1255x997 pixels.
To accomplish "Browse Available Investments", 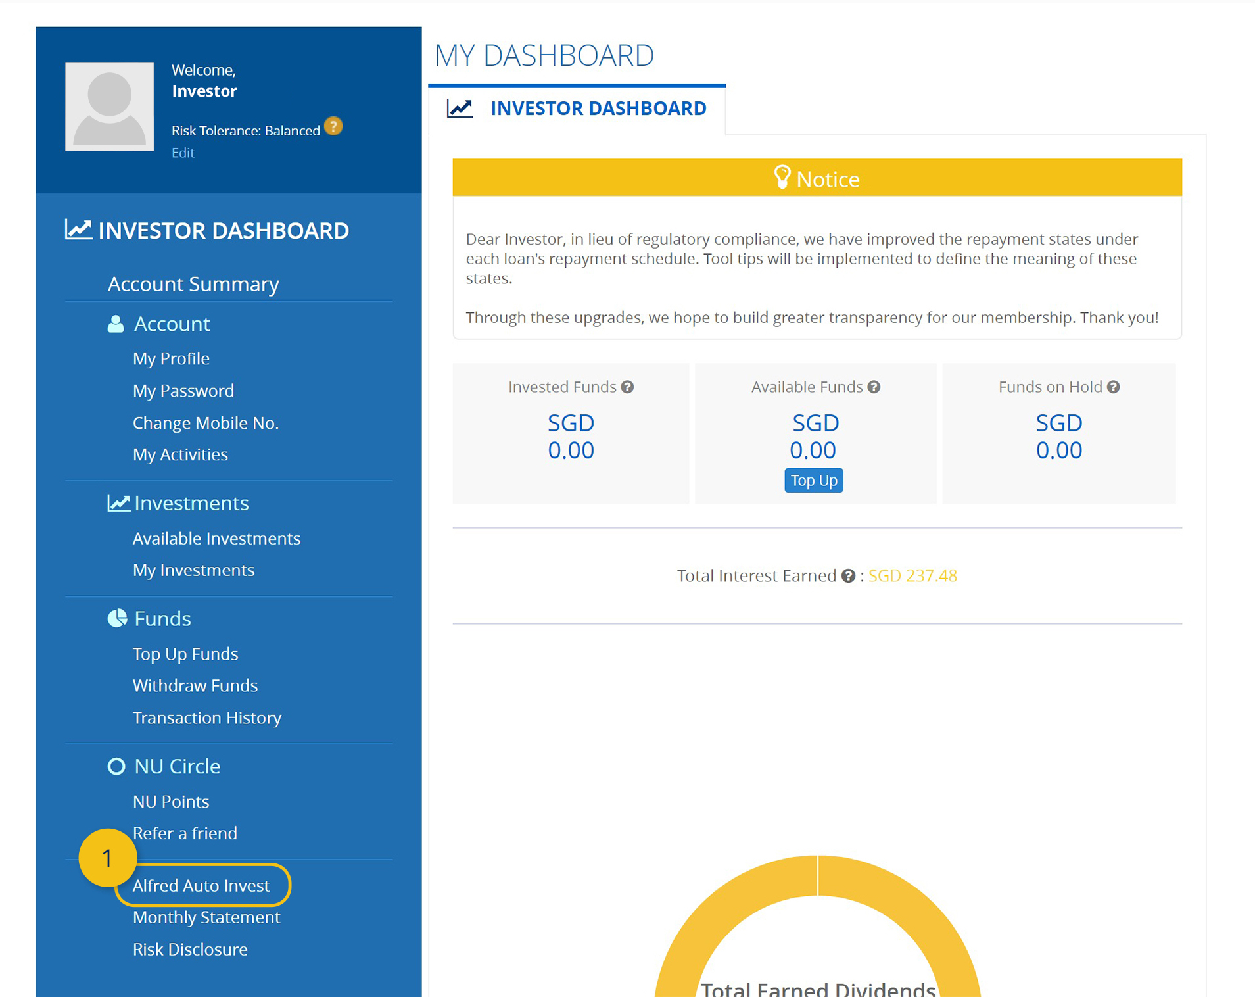I will click(216, 539).
